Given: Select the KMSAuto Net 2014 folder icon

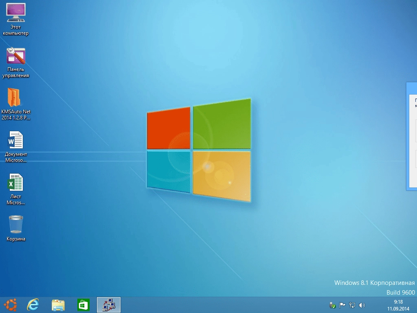Looking at the screenshot, I should (x=16, y=104).
